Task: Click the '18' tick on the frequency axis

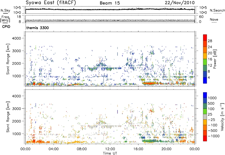Action: (x=19, y=17)
